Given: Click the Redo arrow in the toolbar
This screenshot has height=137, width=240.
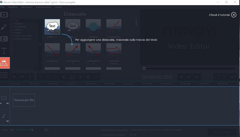Looking at the screenshot, I should [x=22, y=77].
